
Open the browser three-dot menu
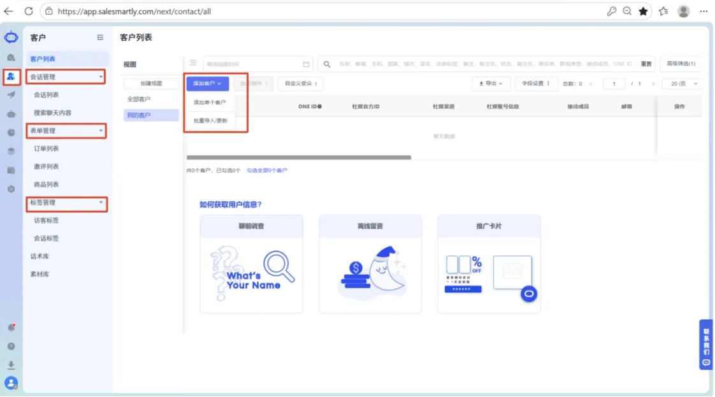point(704,11)
